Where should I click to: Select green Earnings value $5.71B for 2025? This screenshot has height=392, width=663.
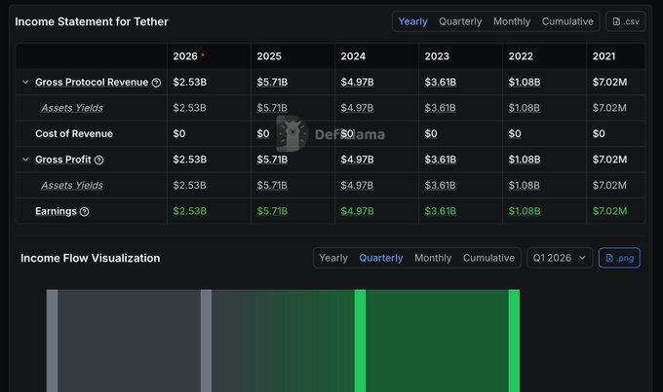pos(272,211)
